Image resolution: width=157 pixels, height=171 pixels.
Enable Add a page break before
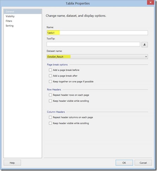(50, 70)
